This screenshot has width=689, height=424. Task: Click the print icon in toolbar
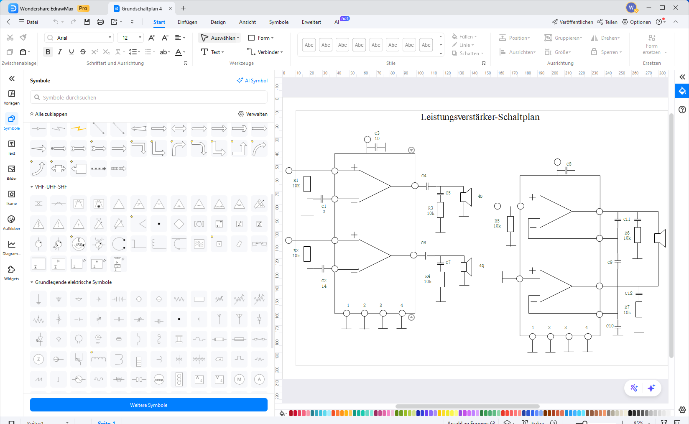click(100, 22)
